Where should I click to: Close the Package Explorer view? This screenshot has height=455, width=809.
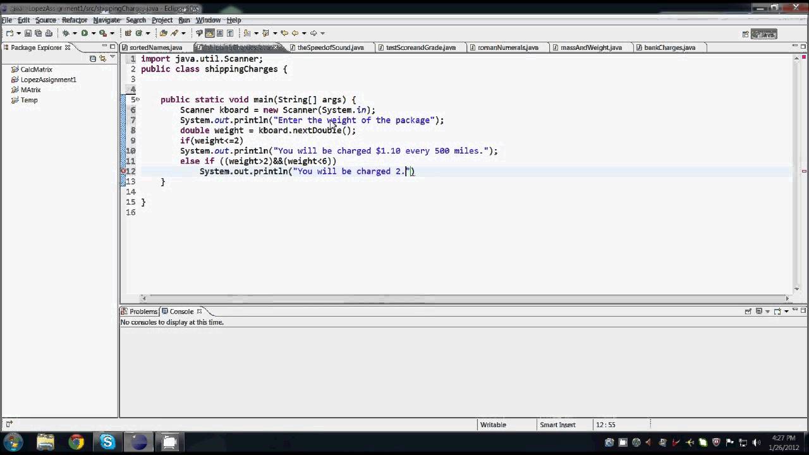pyautogui.click(x=68, y=47)
